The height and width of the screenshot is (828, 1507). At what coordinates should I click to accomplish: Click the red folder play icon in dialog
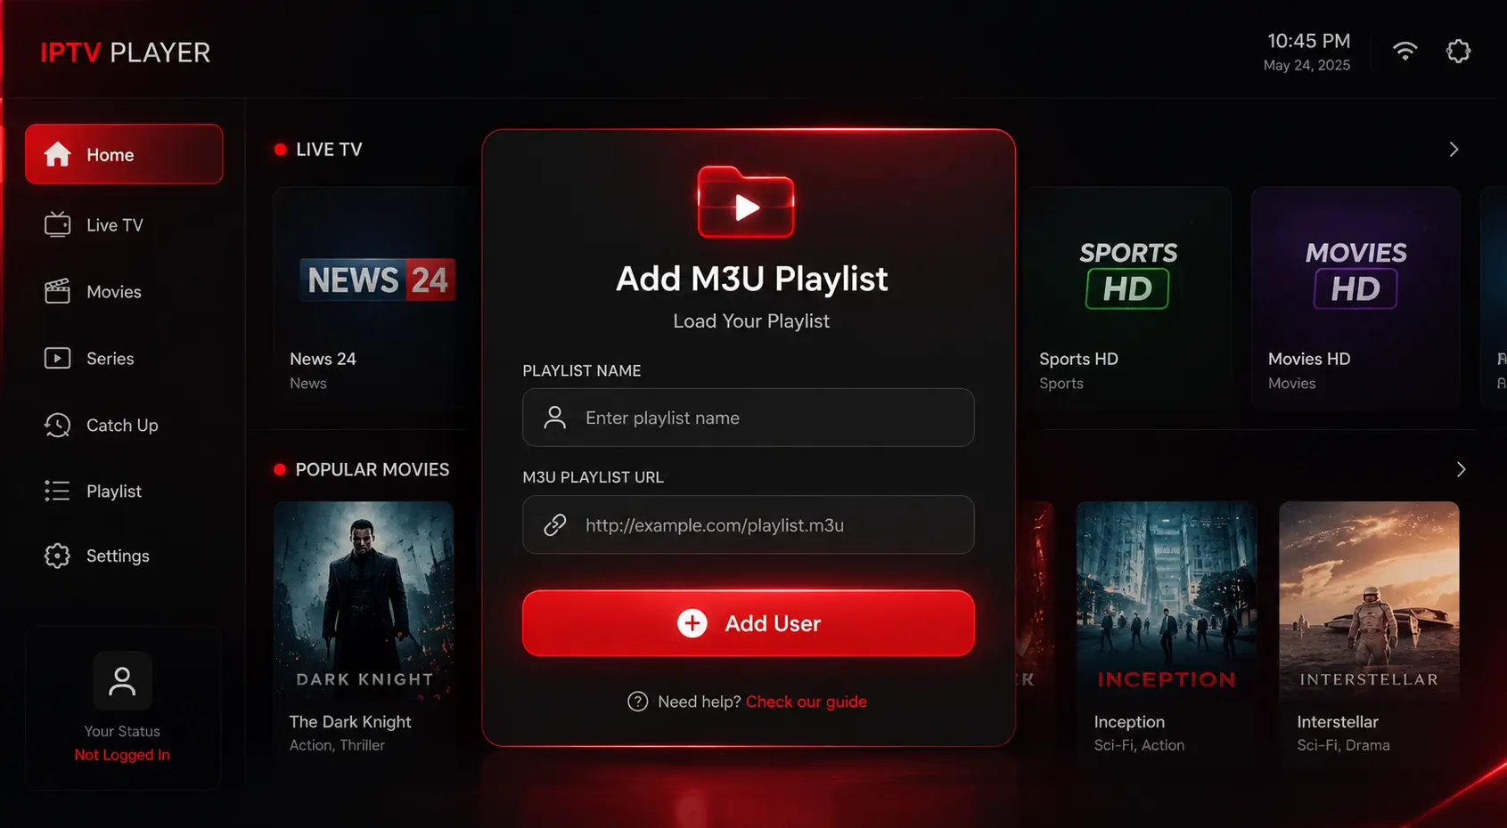[x=746, y=202]
